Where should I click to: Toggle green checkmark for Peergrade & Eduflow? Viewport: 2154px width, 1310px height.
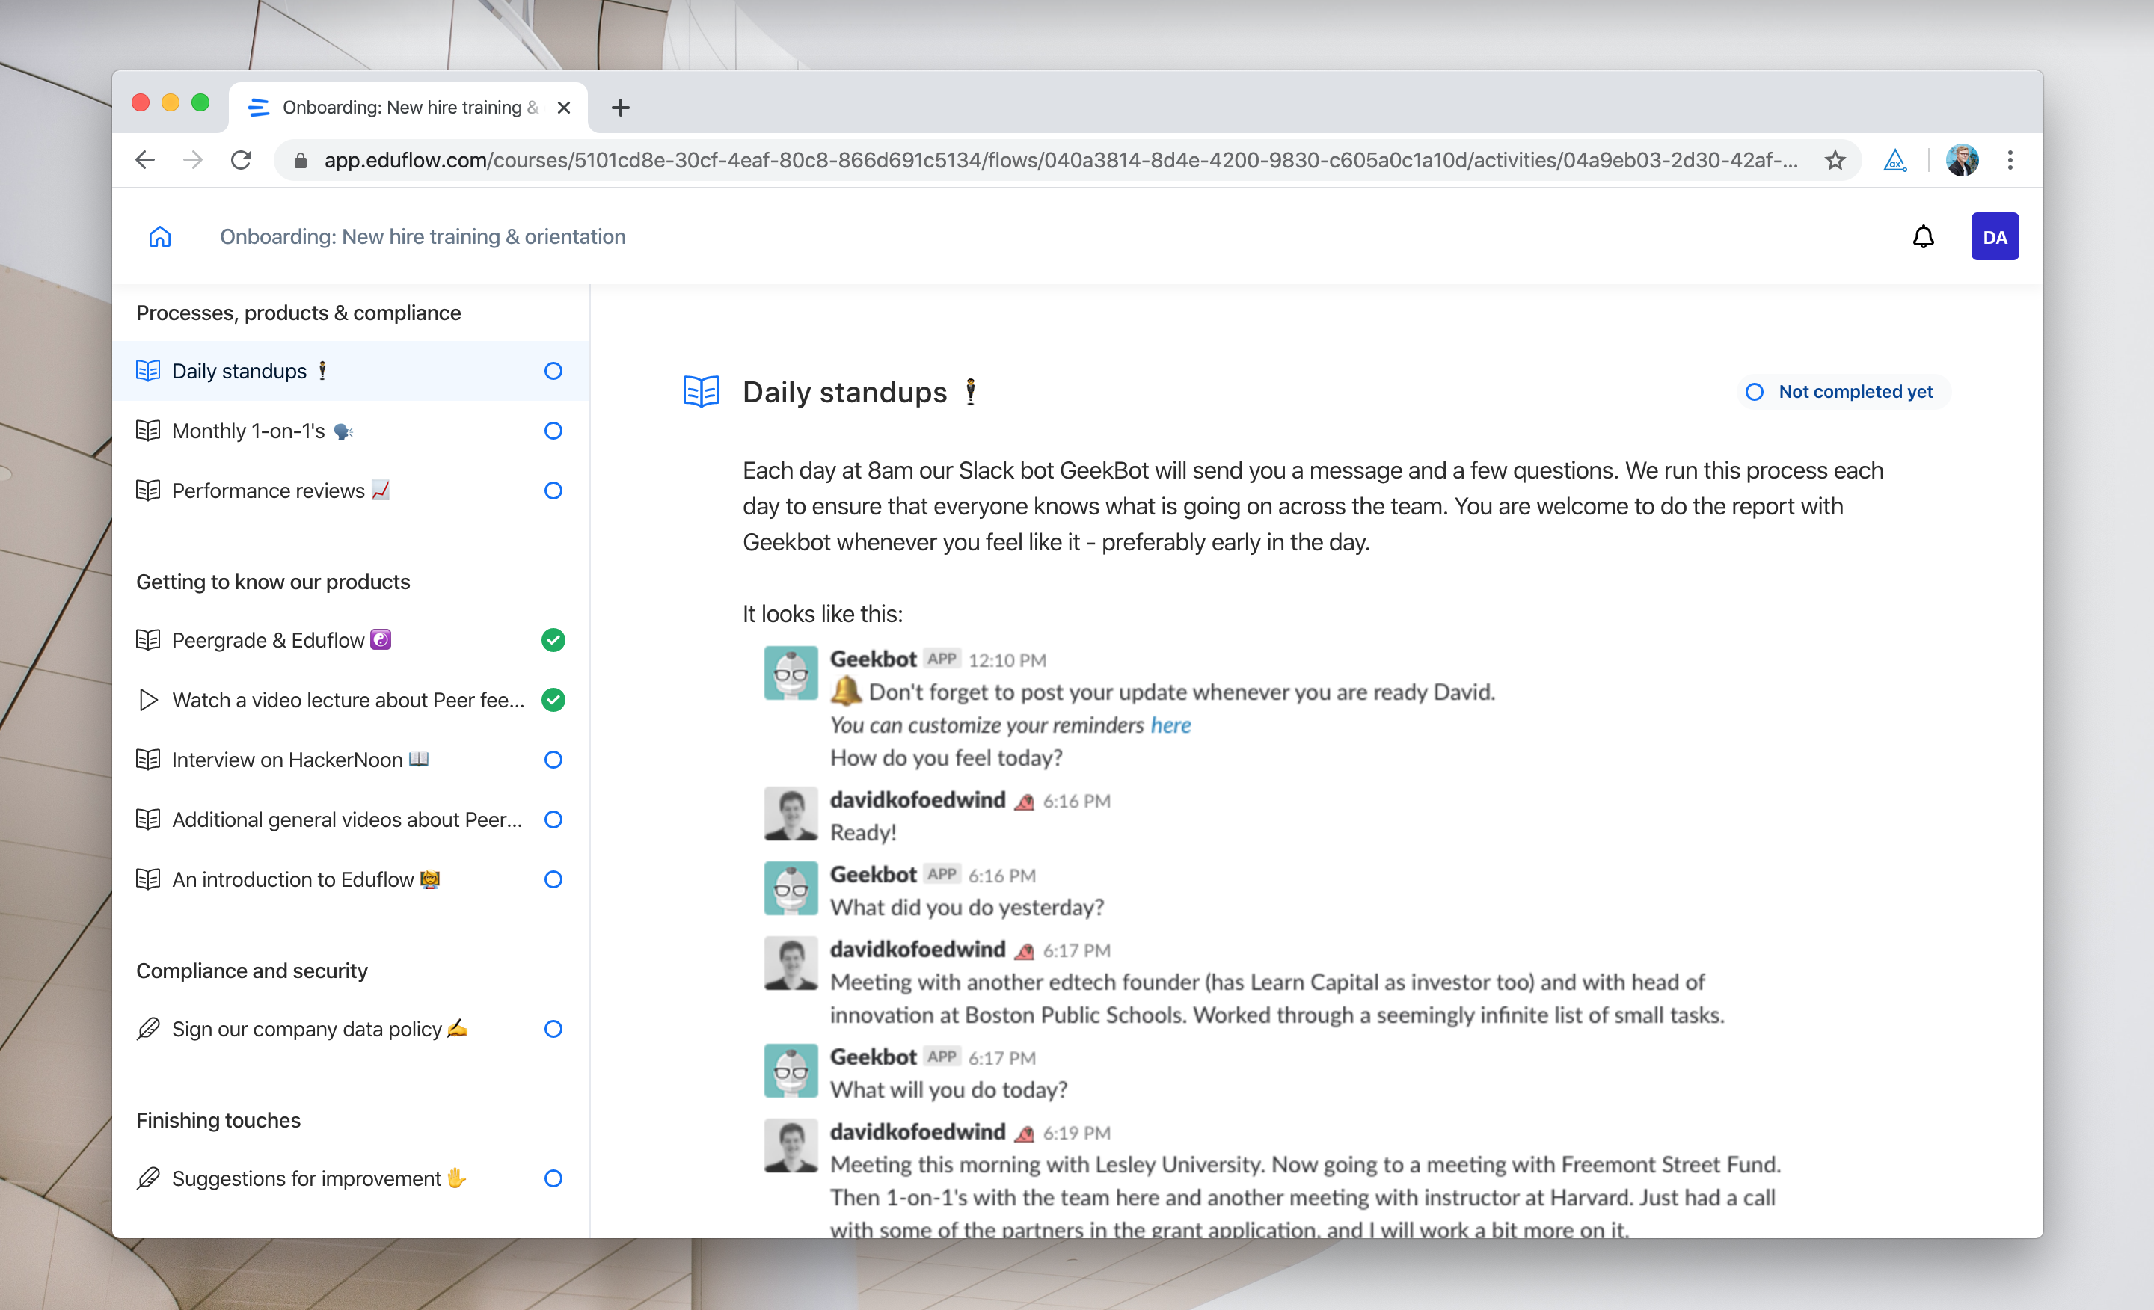[553, 640]
